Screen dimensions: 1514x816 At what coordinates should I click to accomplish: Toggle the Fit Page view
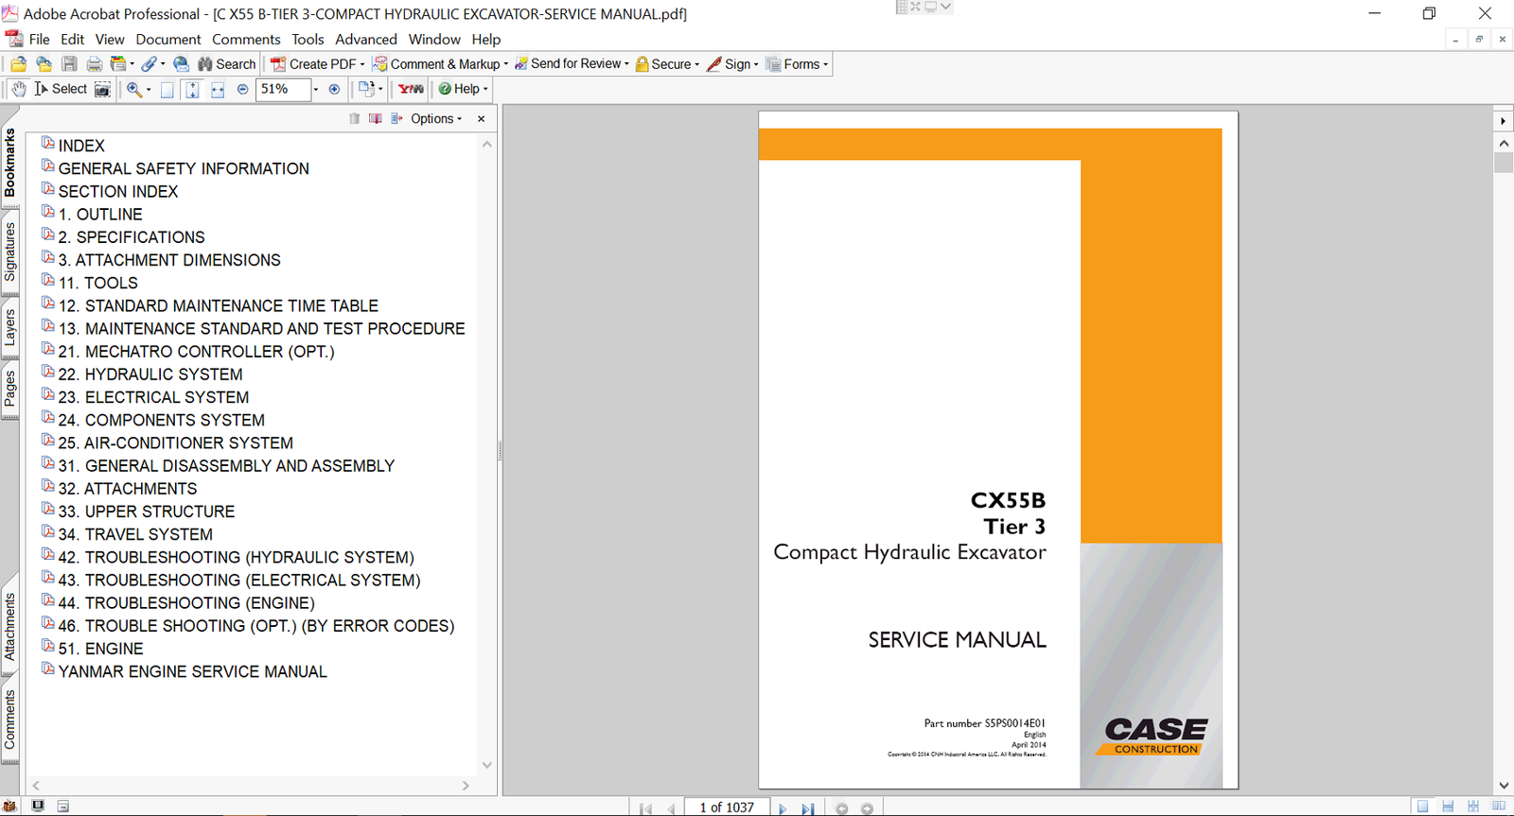tap(192, 90)
